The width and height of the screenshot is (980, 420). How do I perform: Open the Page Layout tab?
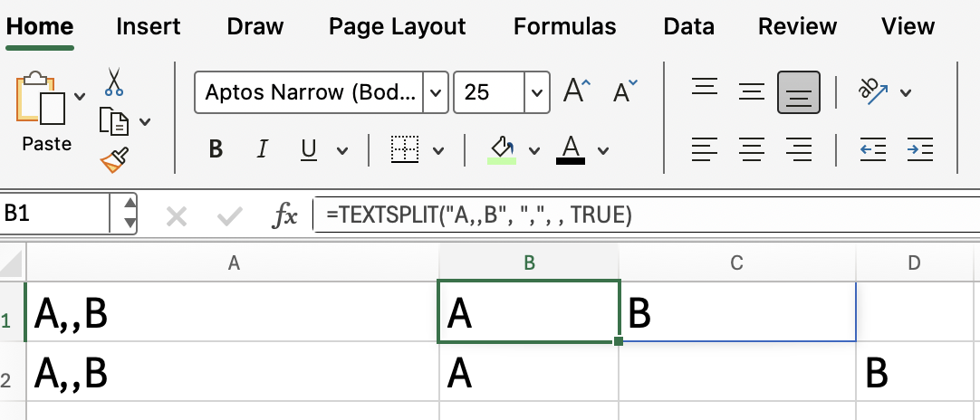pyautogui.click(x=398, y=26)
